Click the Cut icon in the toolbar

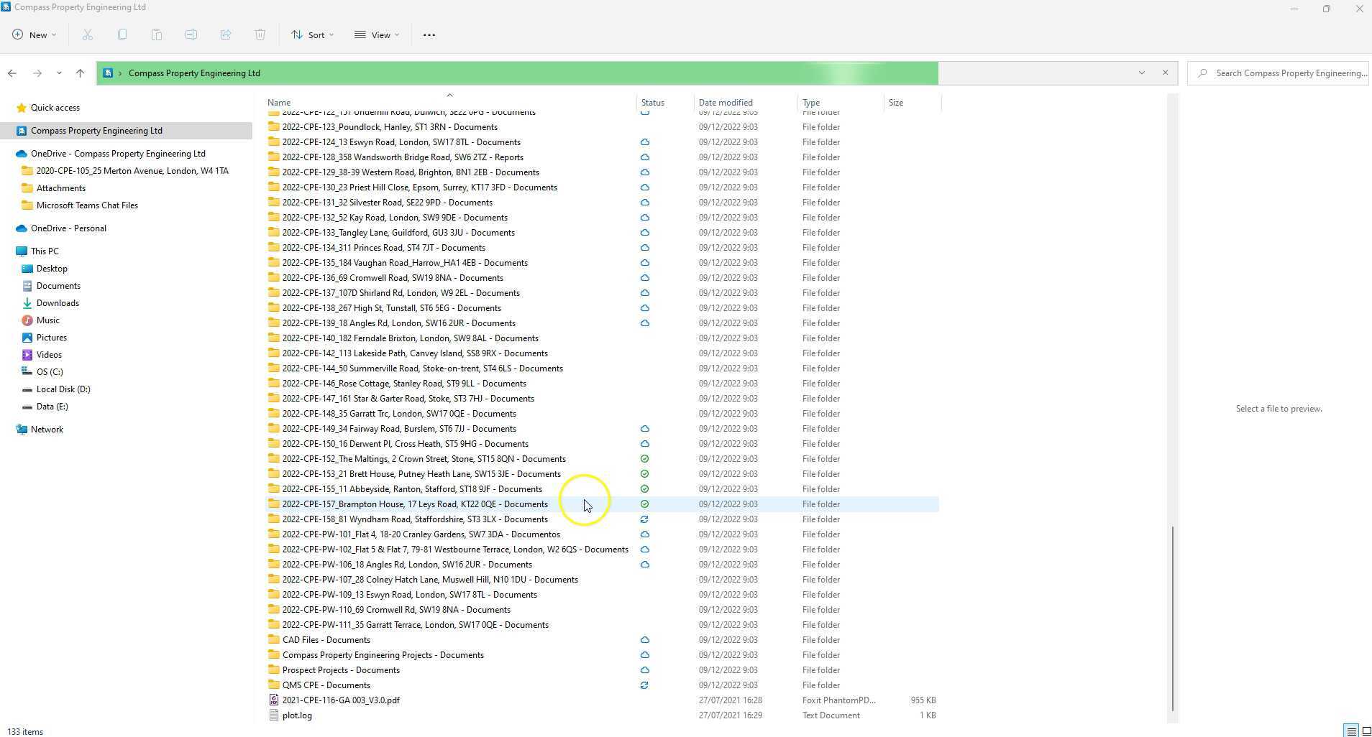click(88, 34)
